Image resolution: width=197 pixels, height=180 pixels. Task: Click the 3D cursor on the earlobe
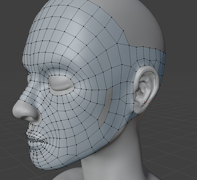pyautogui.click(x=146, y=103)
